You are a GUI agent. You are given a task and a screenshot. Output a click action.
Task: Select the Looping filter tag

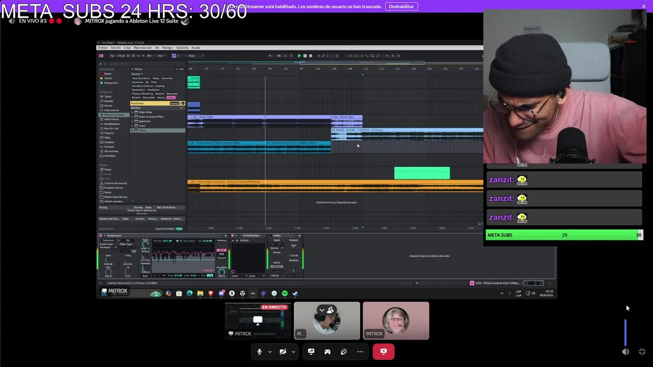pos(160,86)
